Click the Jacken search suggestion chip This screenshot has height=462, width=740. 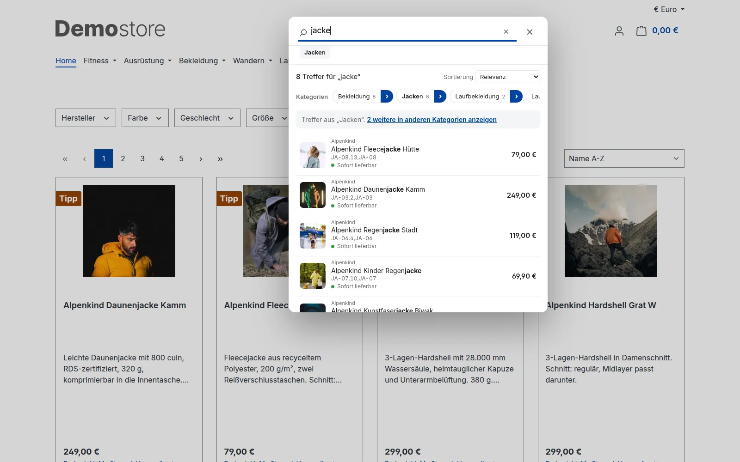(314, 52)
